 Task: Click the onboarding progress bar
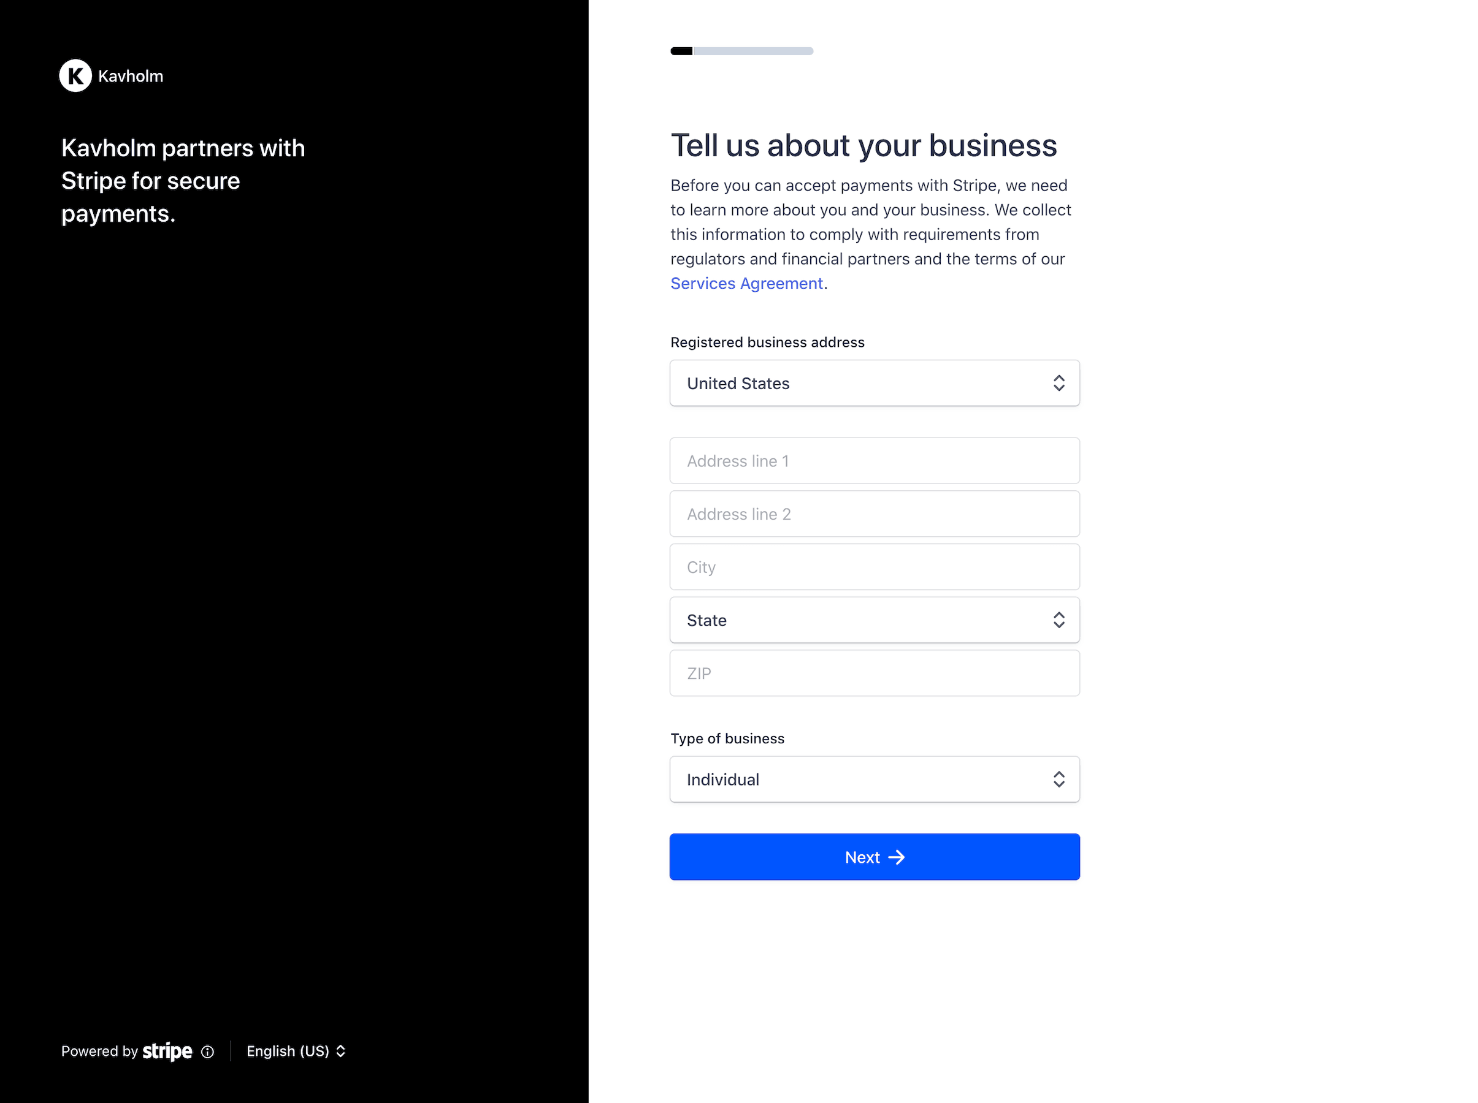point(741,51)
